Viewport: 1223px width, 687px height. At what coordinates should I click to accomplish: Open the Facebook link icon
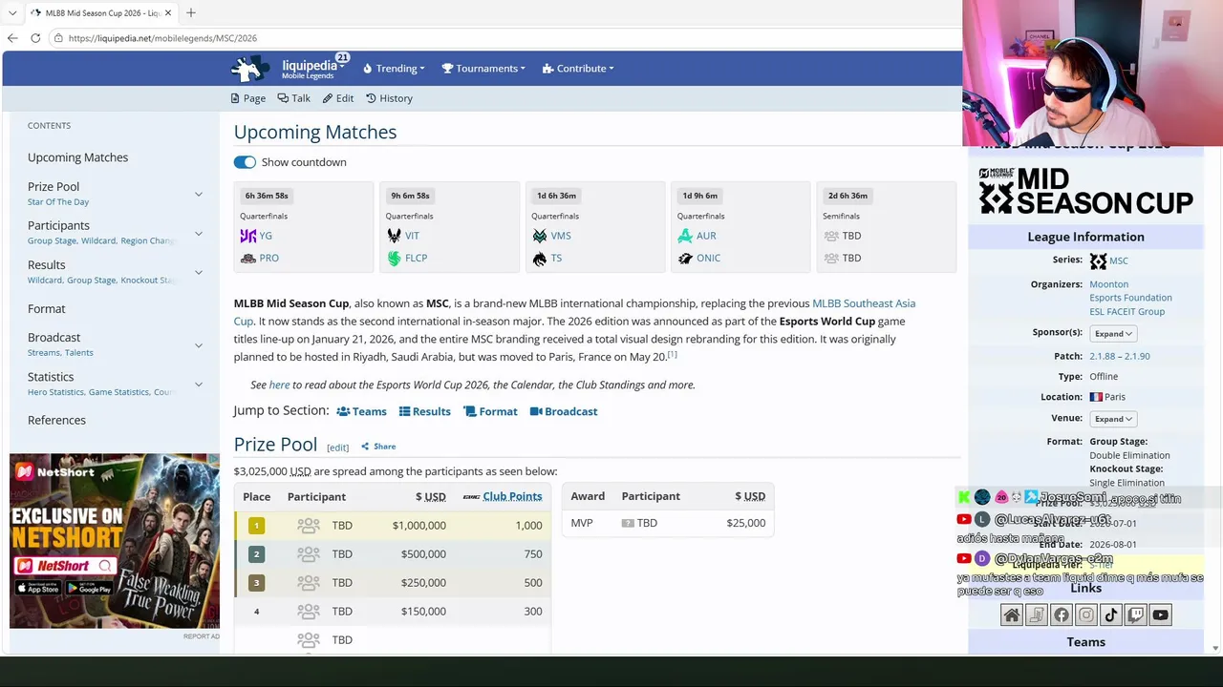coord(1062,615)
